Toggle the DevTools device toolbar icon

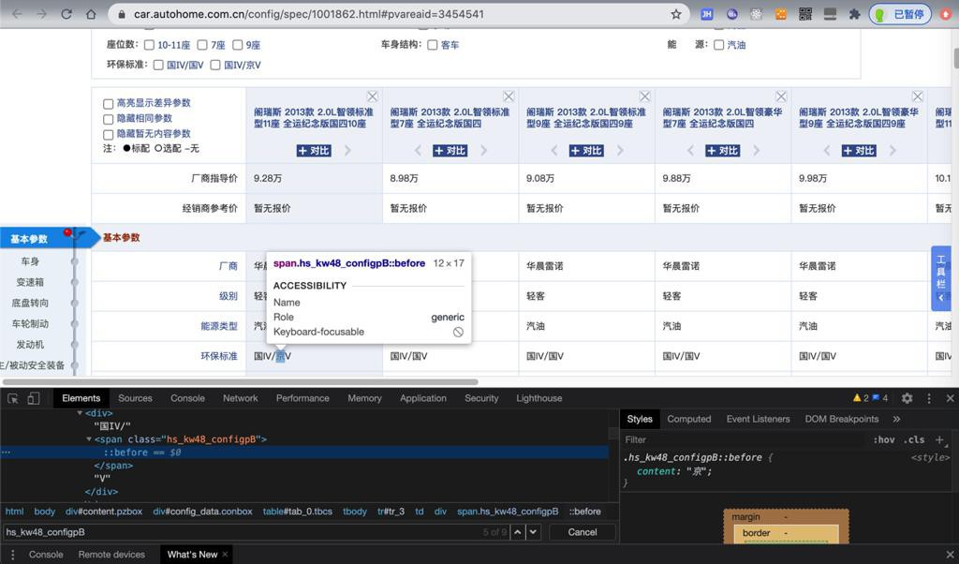click(x=33, y=398)
